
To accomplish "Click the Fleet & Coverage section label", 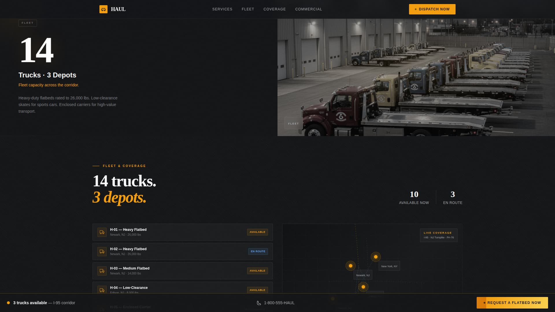I will (x=124, y=166).
